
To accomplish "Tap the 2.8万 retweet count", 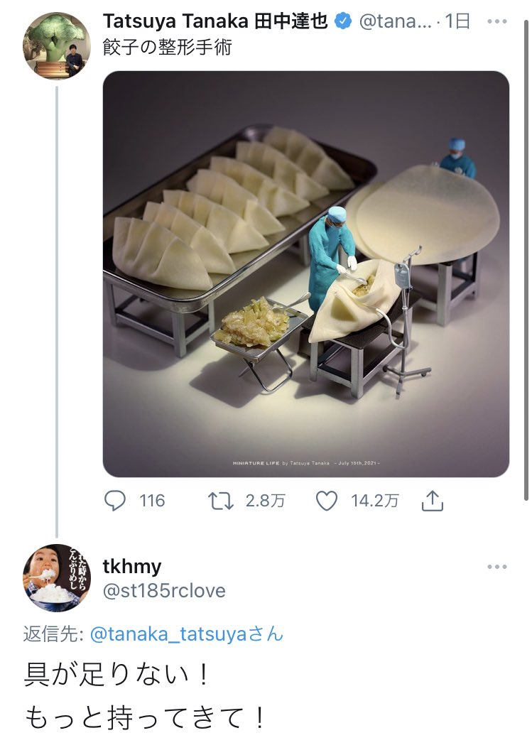I will [x=265, y=501].
